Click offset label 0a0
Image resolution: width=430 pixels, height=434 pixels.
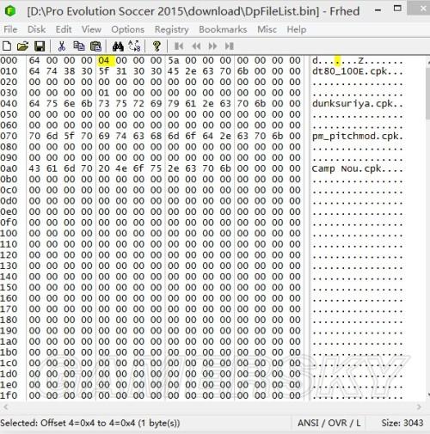coord(9,168)
